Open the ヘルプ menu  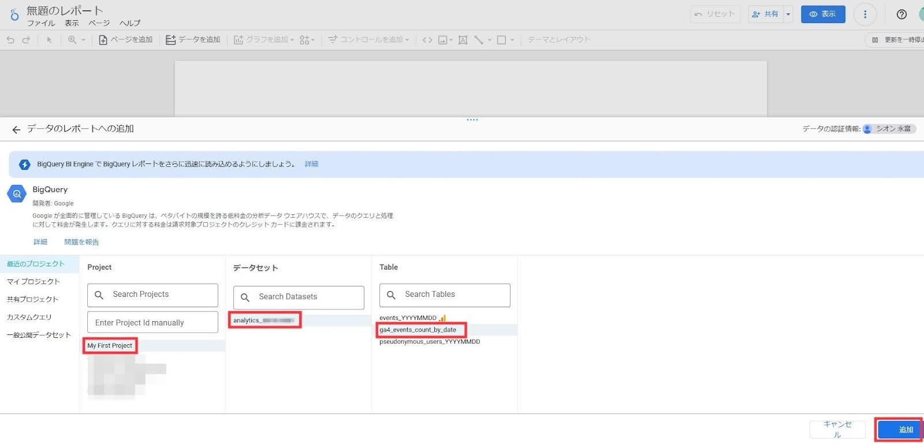[130, 23]
